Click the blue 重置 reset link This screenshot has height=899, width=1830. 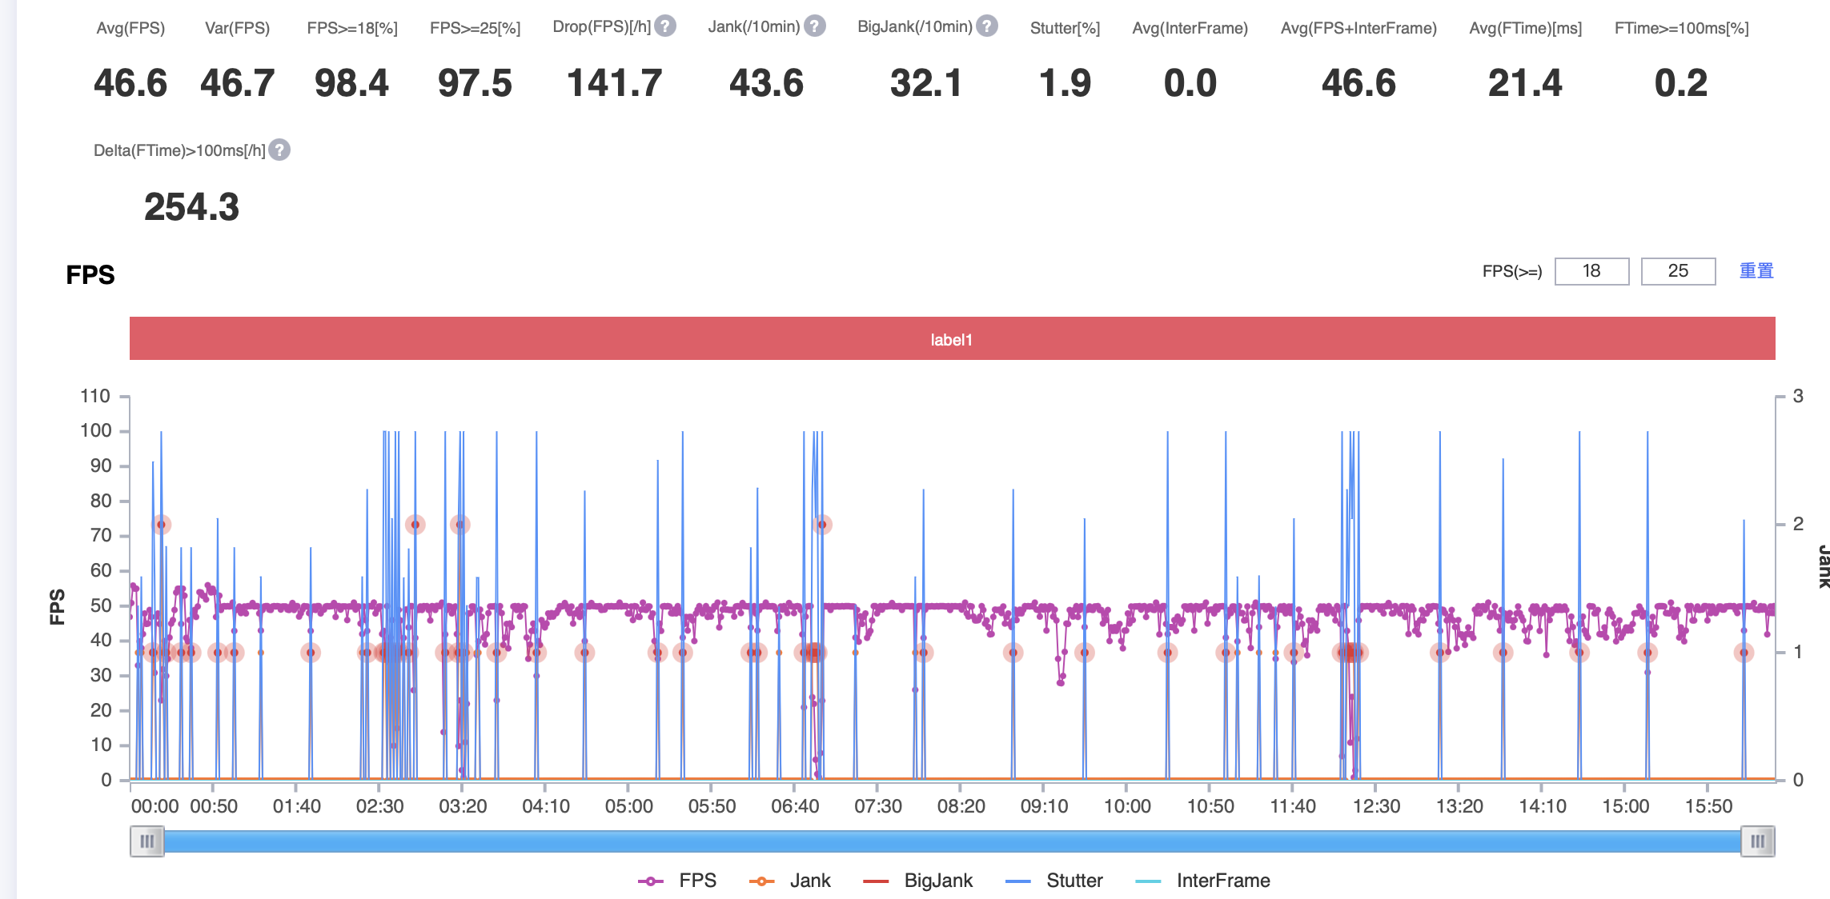pos(1756,271)
